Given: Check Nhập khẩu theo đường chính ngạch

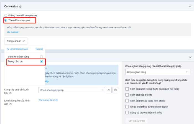Looking at the screenshot, I should 127,107.
